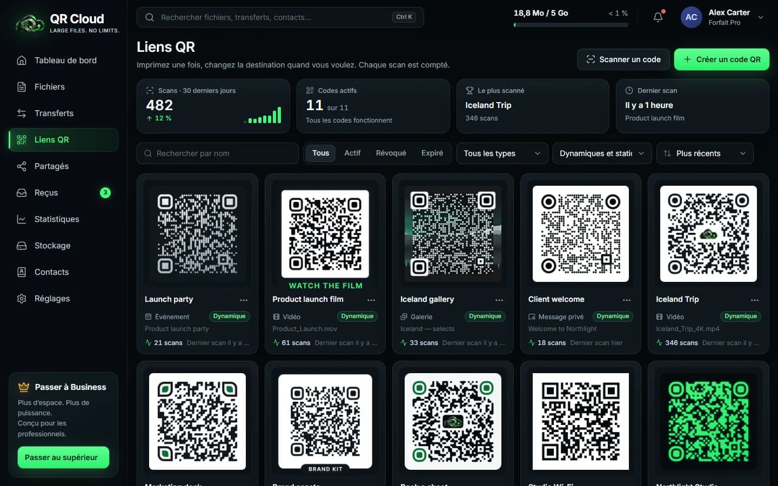Screen dimensions: 778x486
Task: Click the Stockage drive icon
Action: pos(22,246)
